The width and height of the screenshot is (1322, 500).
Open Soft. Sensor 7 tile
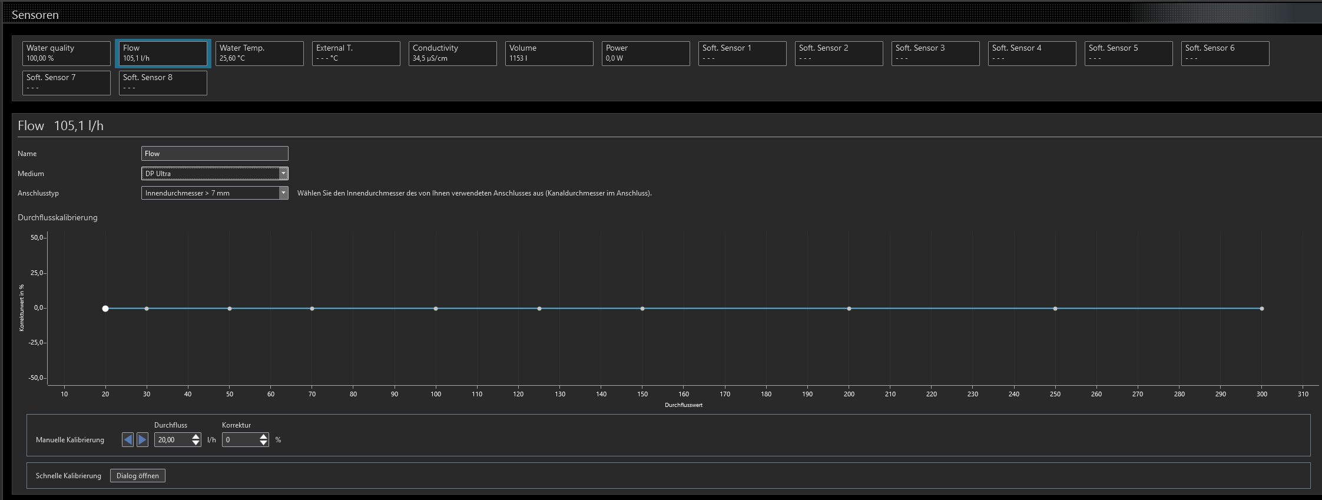(66, 82)
